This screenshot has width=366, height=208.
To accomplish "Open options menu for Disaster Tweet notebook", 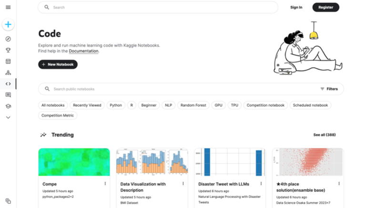I will click(261, 184).
